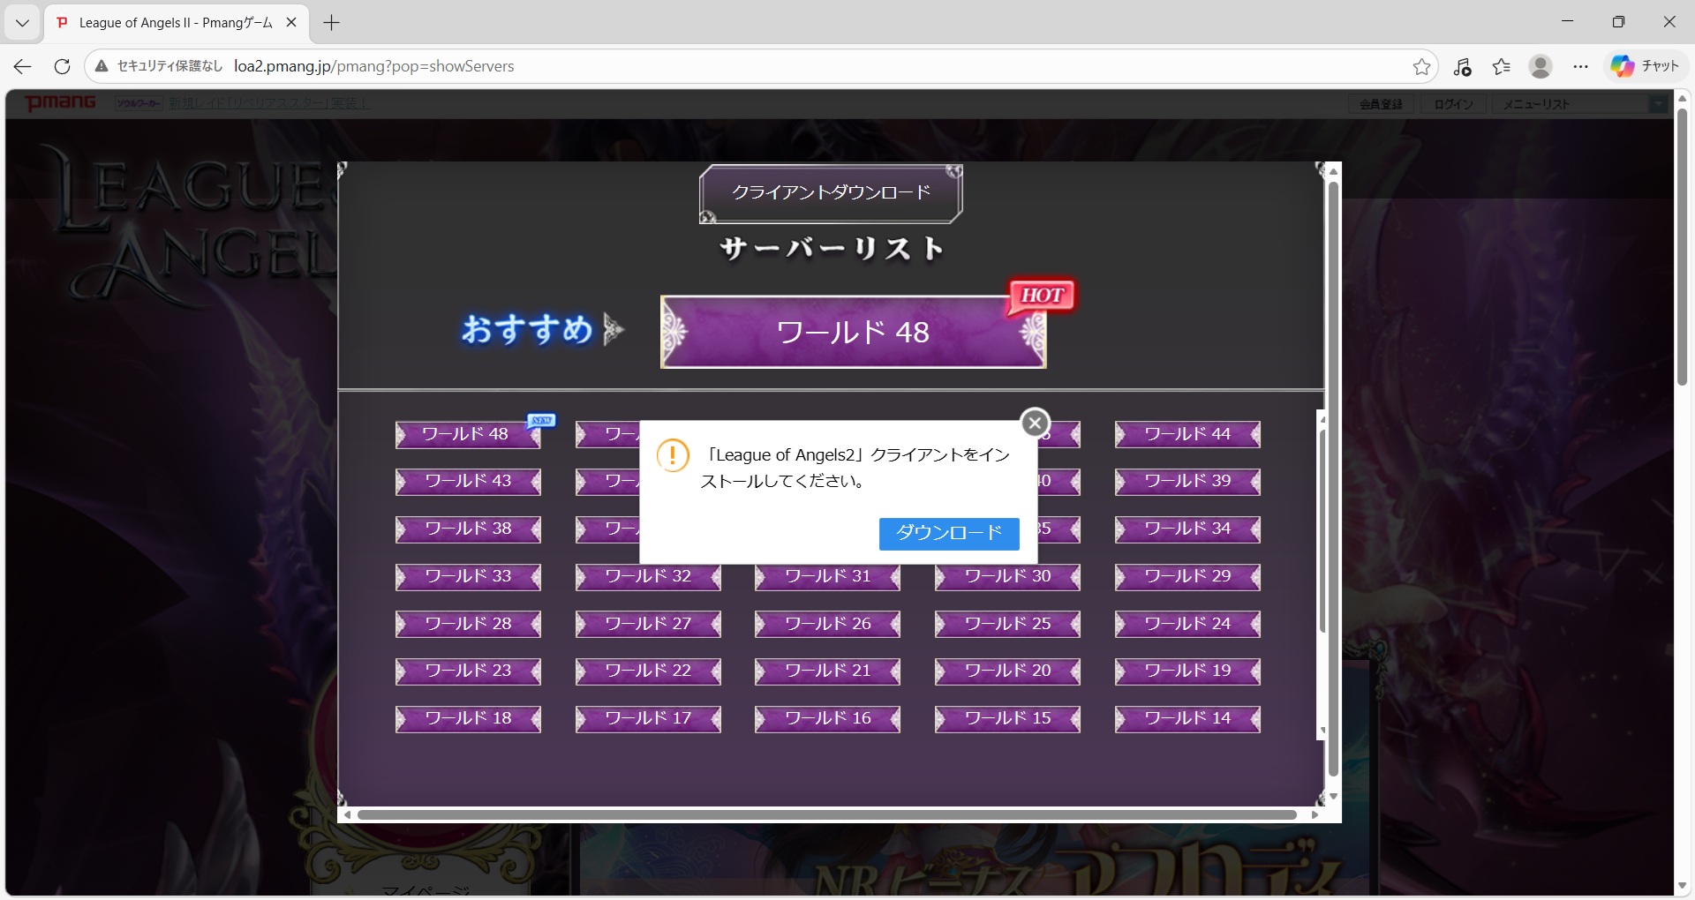Screen dimensions: 1695x900
Task: Close the client install dialog
Action: click(x=1035, y=423)
